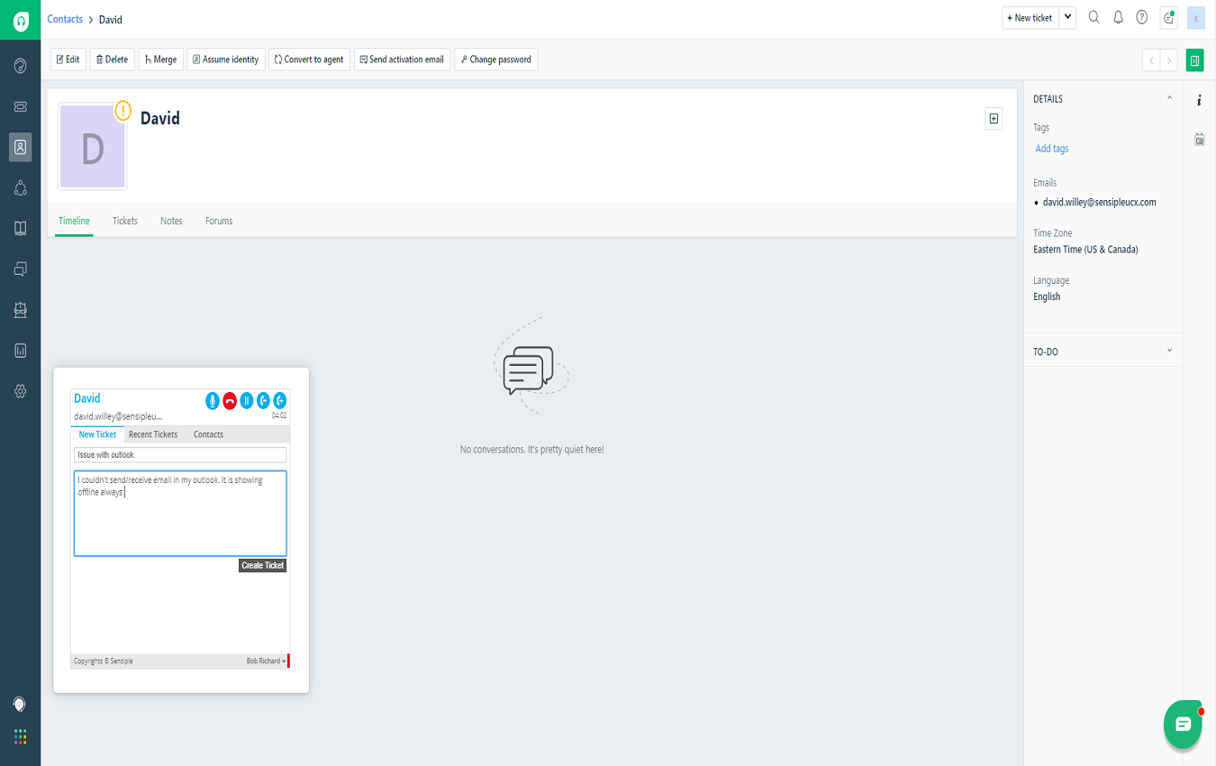Hang up the call using red button
Image resolution: width=1216 pixels, height=766 pixels.
coord(228,400)
